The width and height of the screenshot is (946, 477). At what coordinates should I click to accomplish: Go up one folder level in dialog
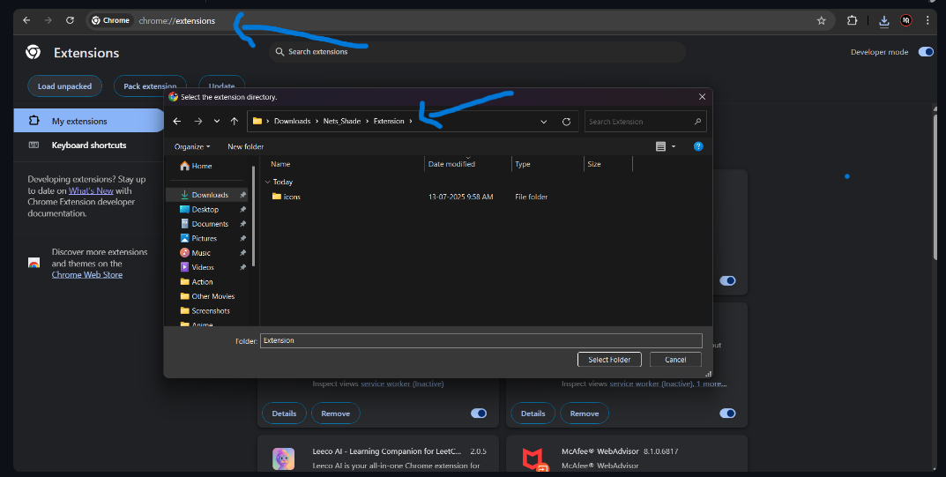coord(235,121)
